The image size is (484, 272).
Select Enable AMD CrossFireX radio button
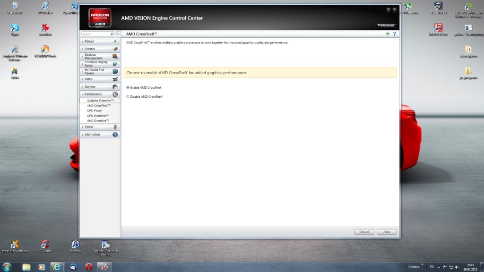pyautogui.click(x=128, y=87)
